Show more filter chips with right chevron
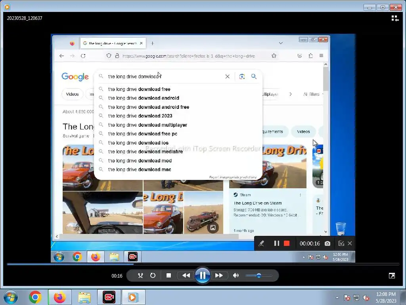The image size is (406, 305). [x=291, y=94]
